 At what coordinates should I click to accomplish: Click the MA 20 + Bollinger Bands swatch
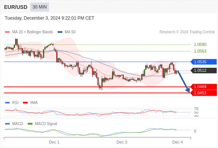click(7, 32)
